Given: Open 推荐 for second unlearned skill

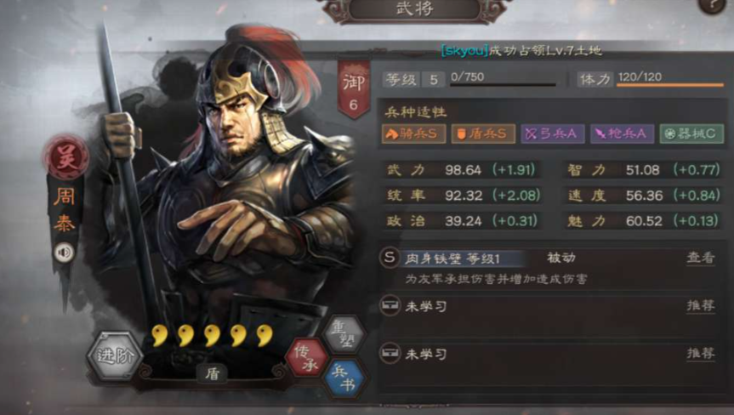Looking at the screenshot, I should pyautogui.click(x=700, y=353).
